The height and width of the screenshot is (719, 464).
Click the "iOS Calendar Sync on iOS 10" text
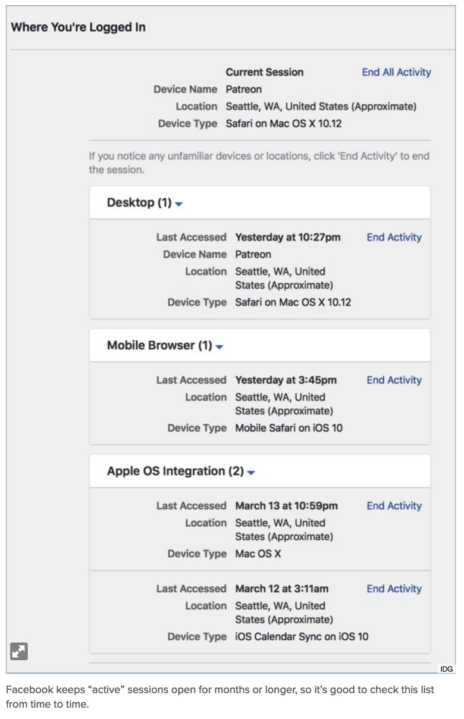(x=302, y=636)
